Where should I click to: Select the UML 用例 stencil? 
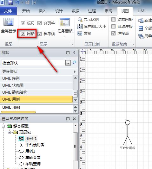(36, 99)
